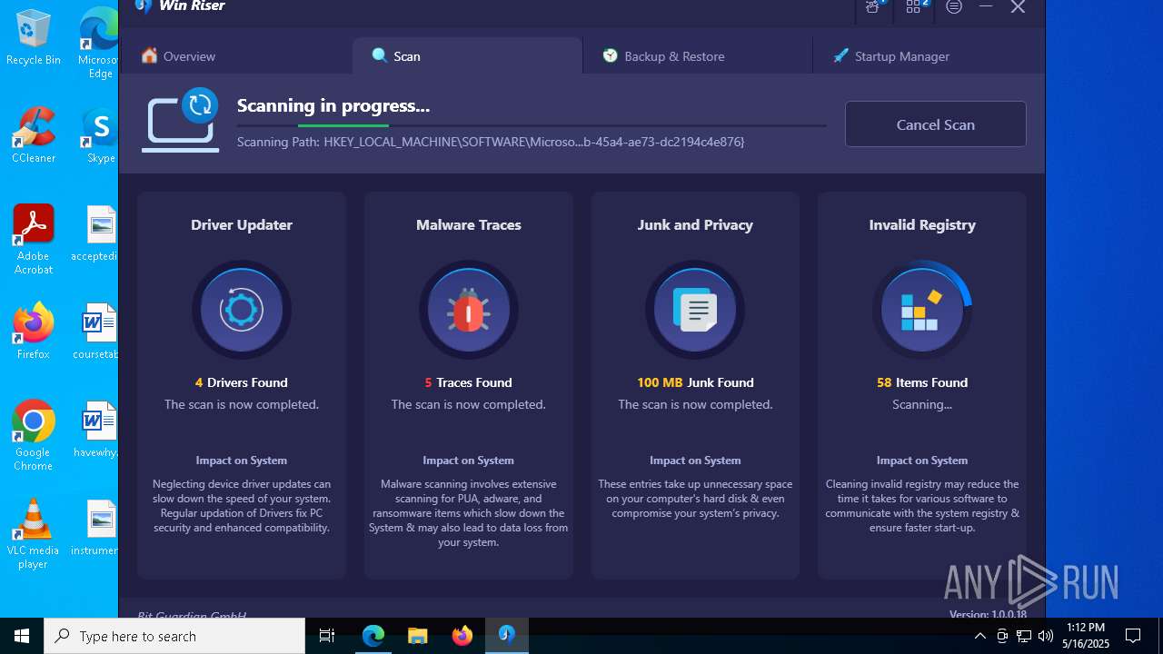The height and width of the screenshot is (654, 1163).
Task: Open the Skype desktop icon
Action: (x=100, y=136)
